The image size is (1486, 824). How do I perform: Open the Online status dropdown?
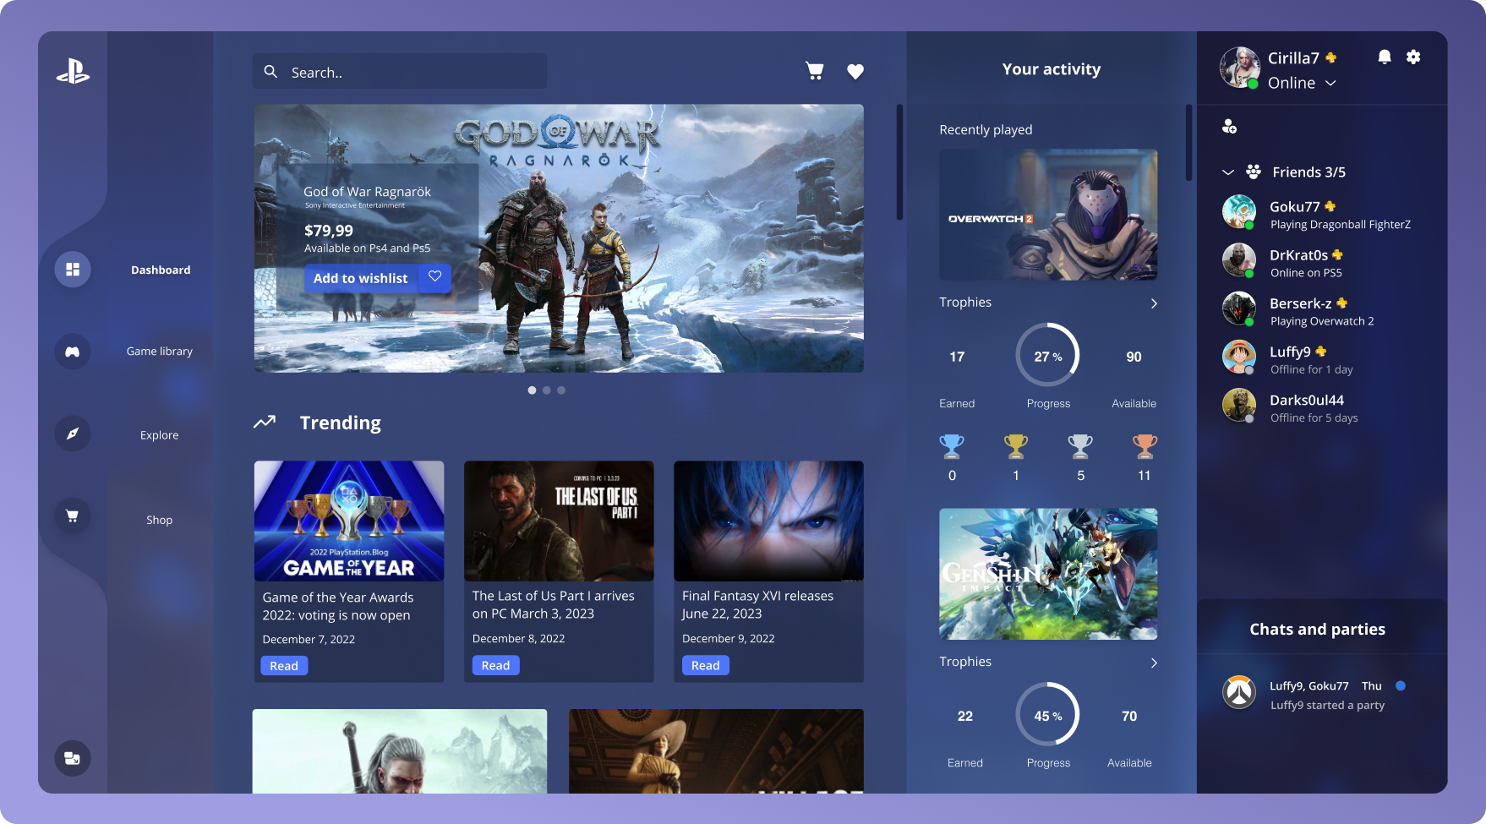point(1330,83)
